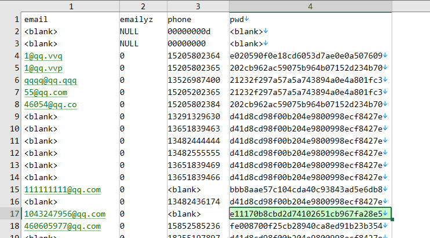Select row header 9

(10, 116)
